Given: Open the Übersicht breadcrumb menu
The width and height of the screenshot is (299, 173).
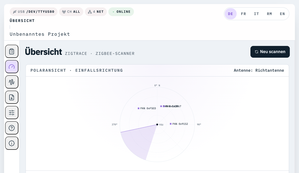Looking at the screenshot, I should pyautogui.click(x=22, y=21).
